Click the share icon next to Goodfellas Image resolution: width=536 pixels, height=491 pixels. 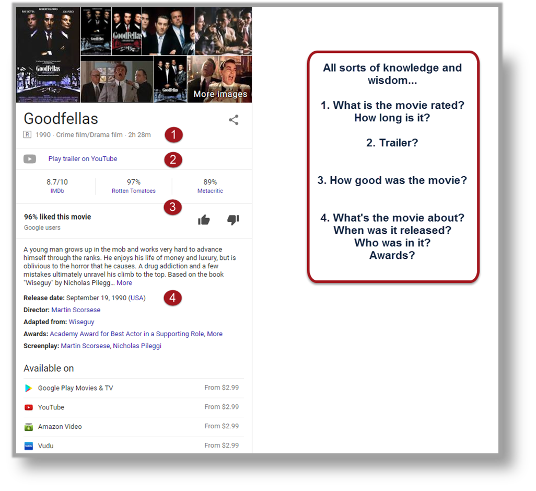234,120
